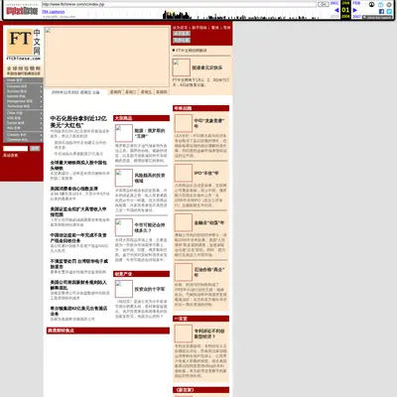Click broken image icon in top banner
This screenshot has height=397, width=397.
coord(48,31)
